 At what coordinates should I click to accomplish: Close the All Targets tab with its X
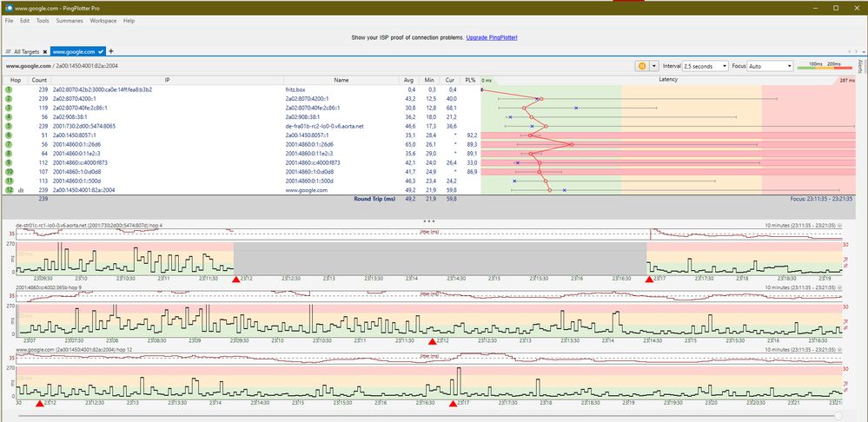click(45, 51)
